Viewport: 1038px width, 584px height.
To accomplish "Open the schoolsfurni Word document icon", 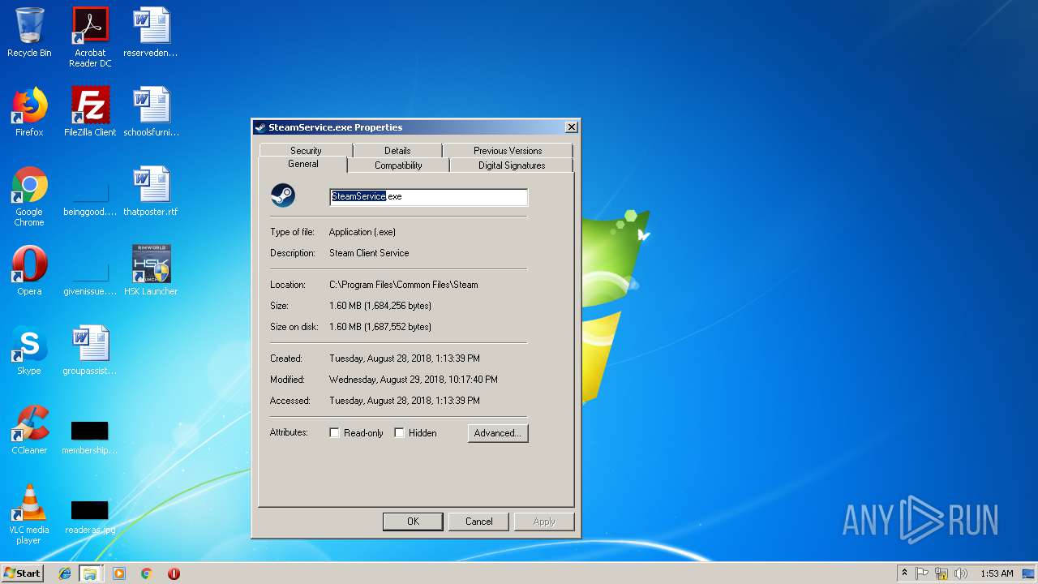I will (151, 112).
